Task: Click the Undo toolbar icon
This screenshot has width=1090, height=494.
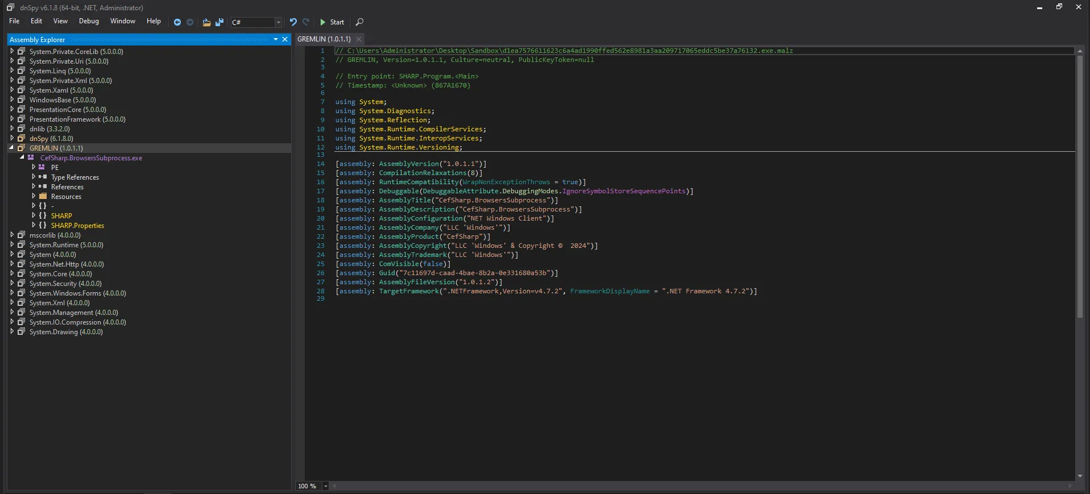Action: 293,22
